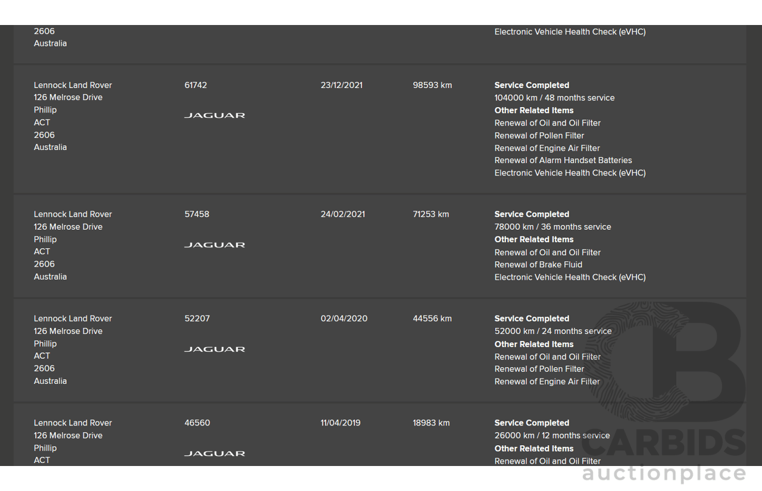
Task: Click '26000 km / 12 months service' text
Action: point(552,436)
